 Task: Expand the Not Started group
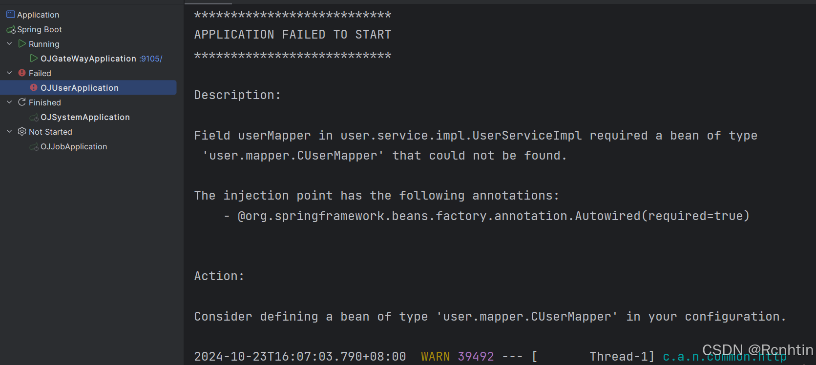pos(9,131)
